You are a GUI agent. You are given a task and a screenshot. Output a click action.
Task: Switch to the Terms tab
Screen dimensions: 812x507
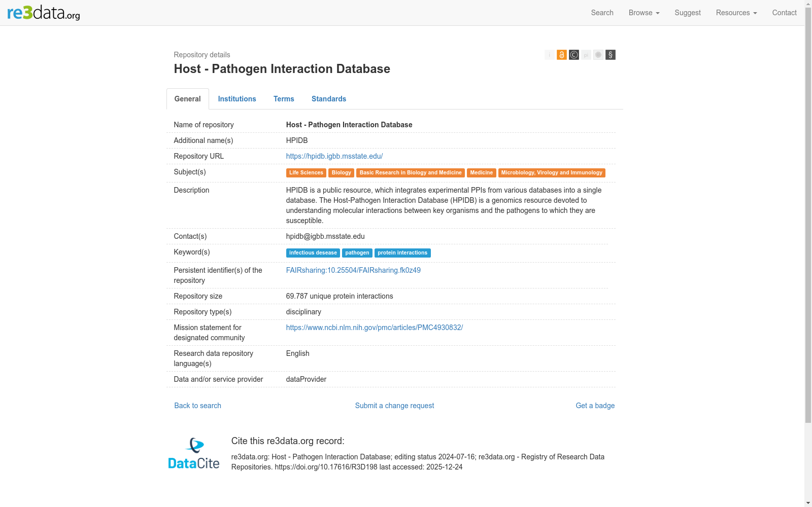(x=284, y=99)
